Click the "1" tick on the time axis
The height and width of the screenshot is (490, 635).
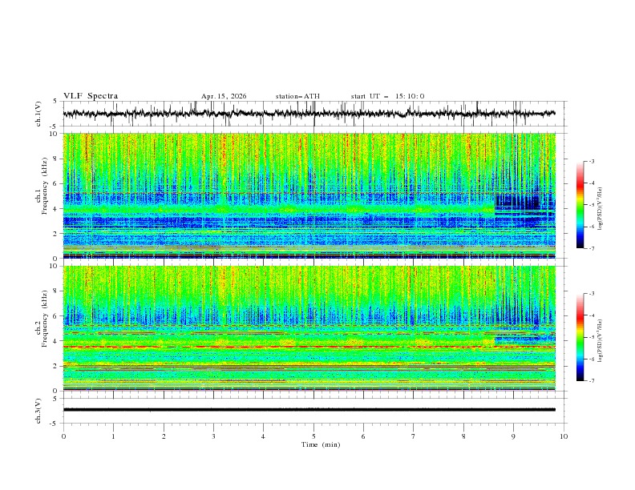[x=113, y=436]
